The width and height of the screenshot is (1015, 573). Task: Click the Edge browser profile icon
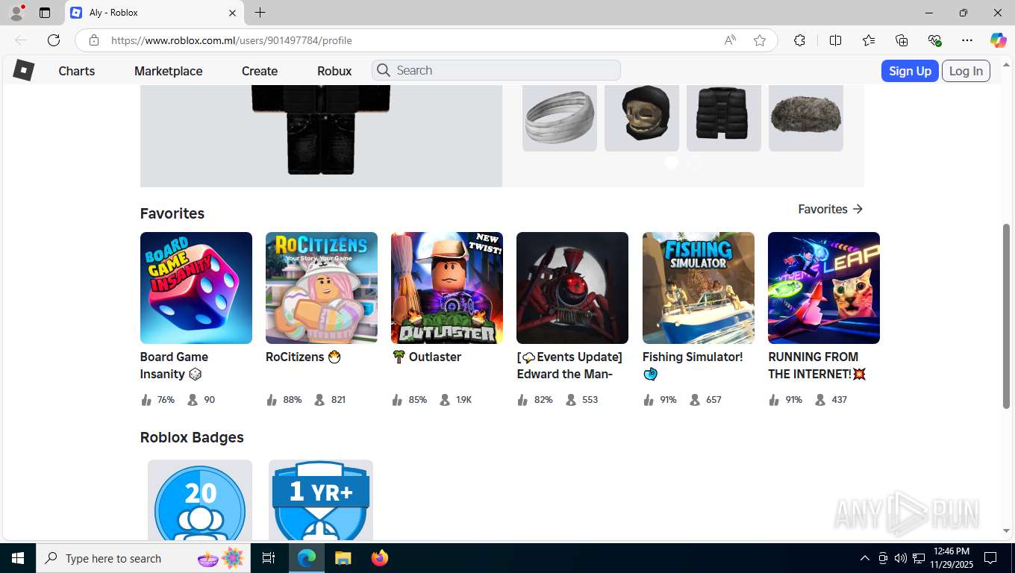pyautogui.click(x=16, y=13)
